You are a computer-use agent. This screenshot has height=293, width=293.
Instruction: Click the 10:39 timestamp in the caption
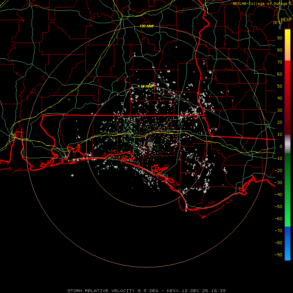[218, 291]
